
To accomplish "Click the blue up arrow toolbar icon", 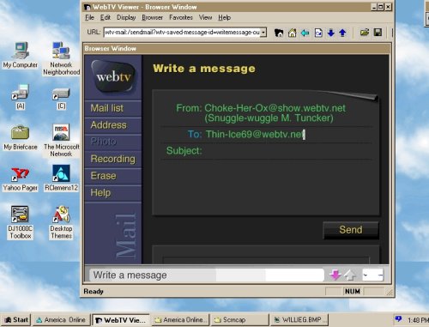I will (342, 33).
